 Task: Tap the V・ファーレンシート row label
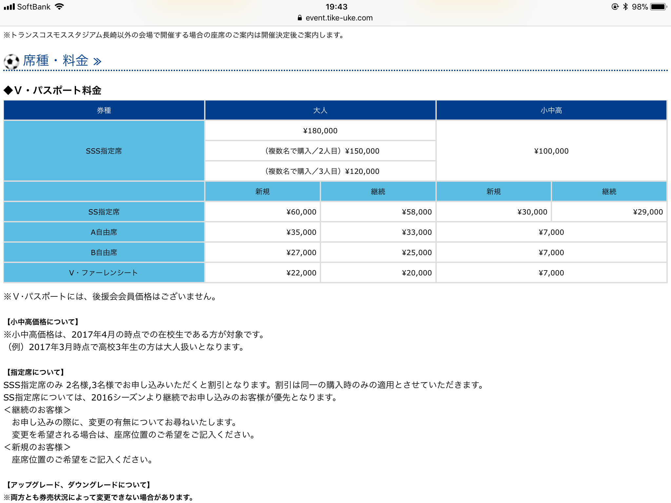pyautogui.click(x=104, y=273)
